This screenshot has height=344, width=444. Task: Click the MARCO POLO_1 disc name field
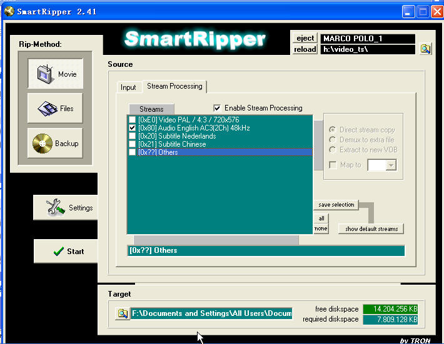(368, 39)
